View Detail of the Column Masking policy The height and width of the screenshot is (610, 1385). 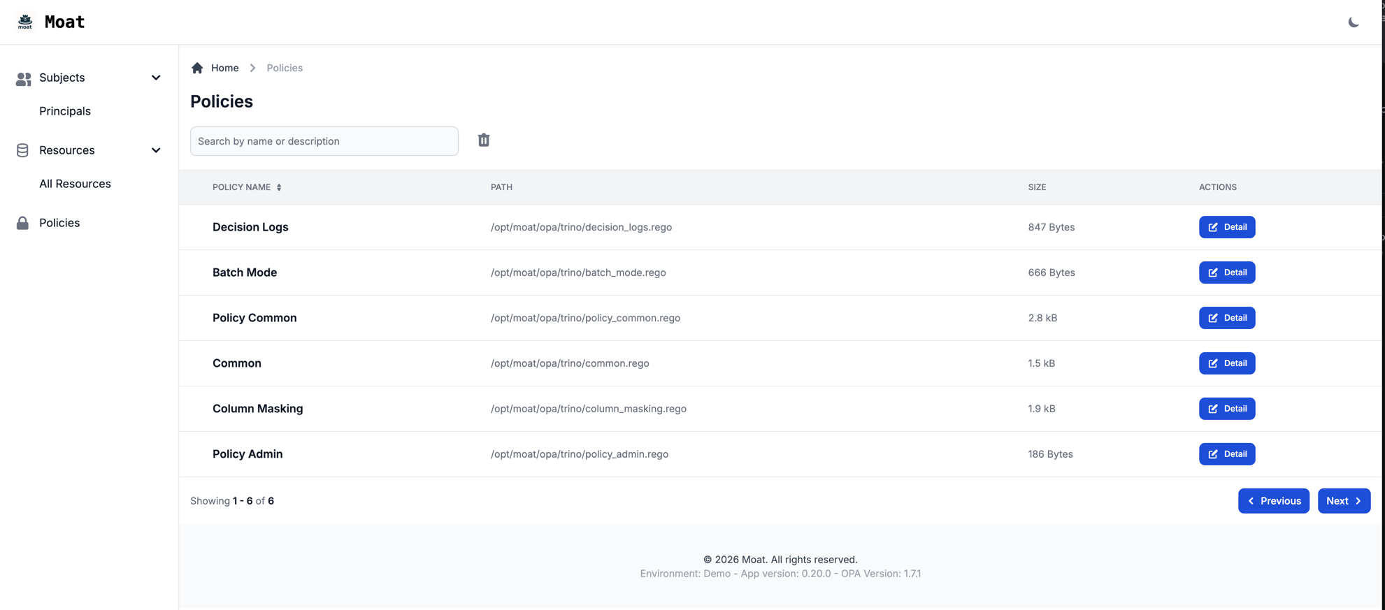click(1227, 409)
